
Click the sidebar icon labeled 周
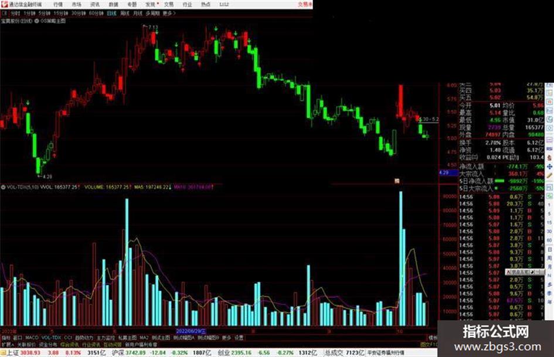click(x=549, y=258)
